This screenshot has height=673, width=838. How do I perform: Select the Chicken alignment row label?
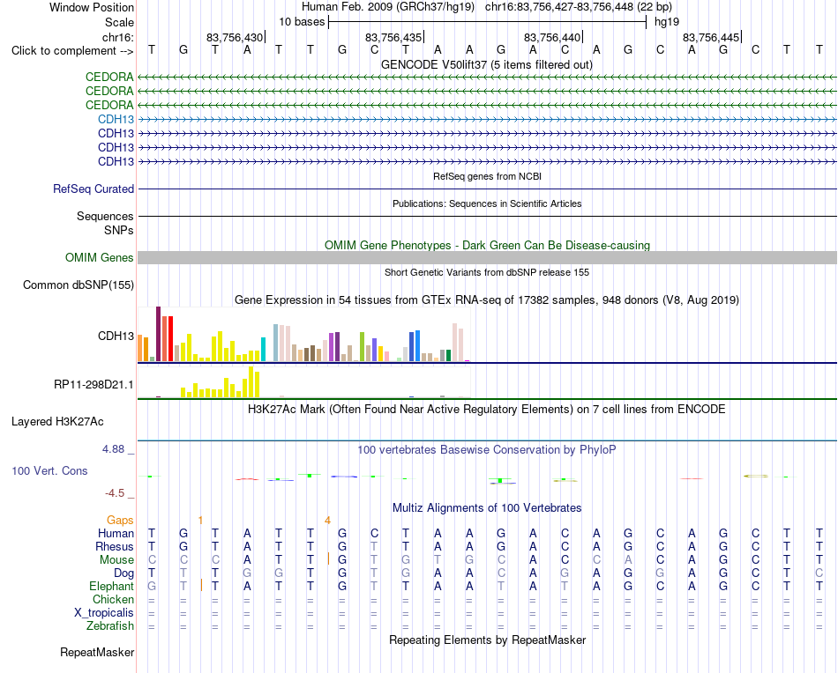113,599
